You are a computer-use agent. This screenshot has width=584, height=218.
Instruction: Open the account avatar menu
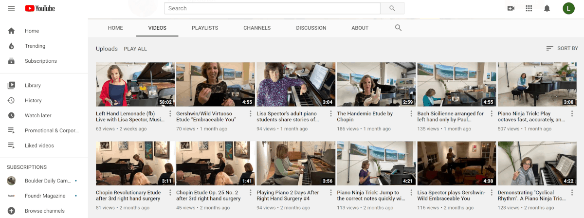click(568, 8)
